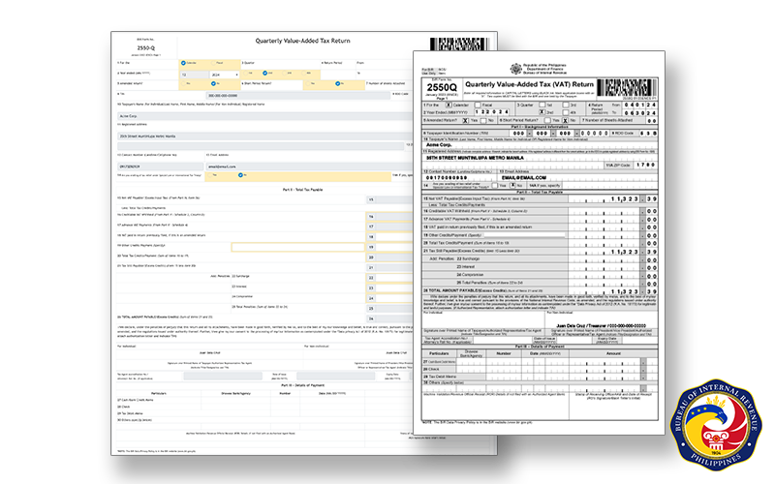Viewport: 775px width, 484px height.
Task: Click the Date of Issue field in web form
Action: [335, 376]
